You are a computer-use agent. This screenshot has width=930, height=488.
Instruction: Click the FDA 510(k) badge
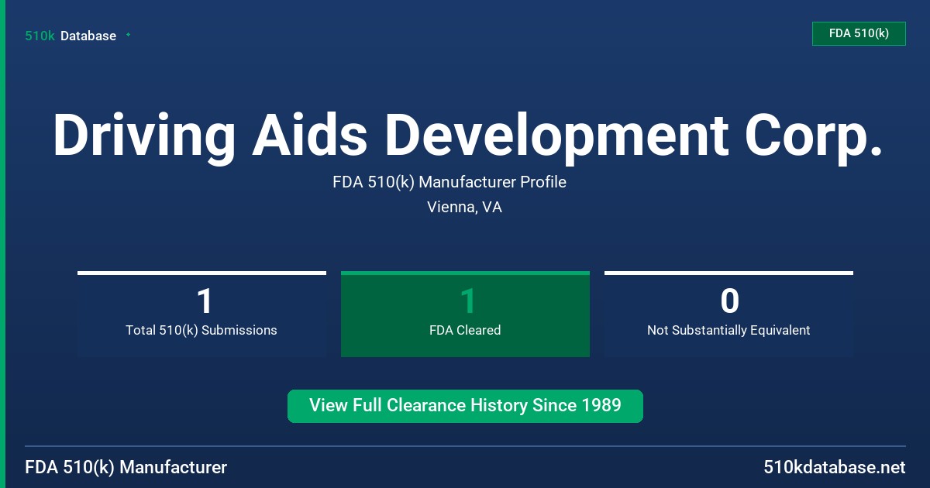coord(859,33)
